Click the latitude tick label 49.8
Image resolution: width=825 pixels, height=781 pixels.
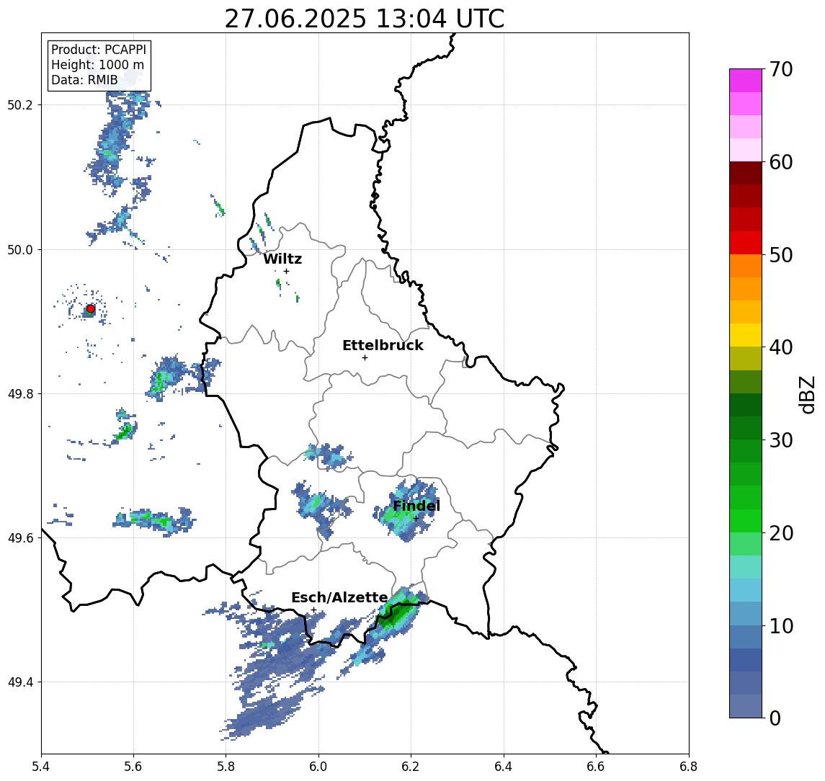tap(20, 393)
